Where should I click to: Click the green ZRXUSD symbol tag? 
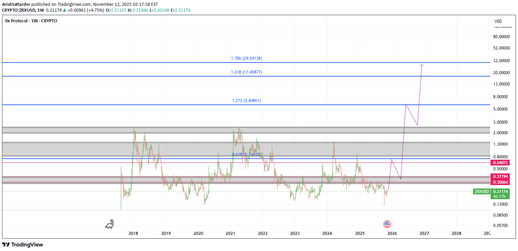481,192
